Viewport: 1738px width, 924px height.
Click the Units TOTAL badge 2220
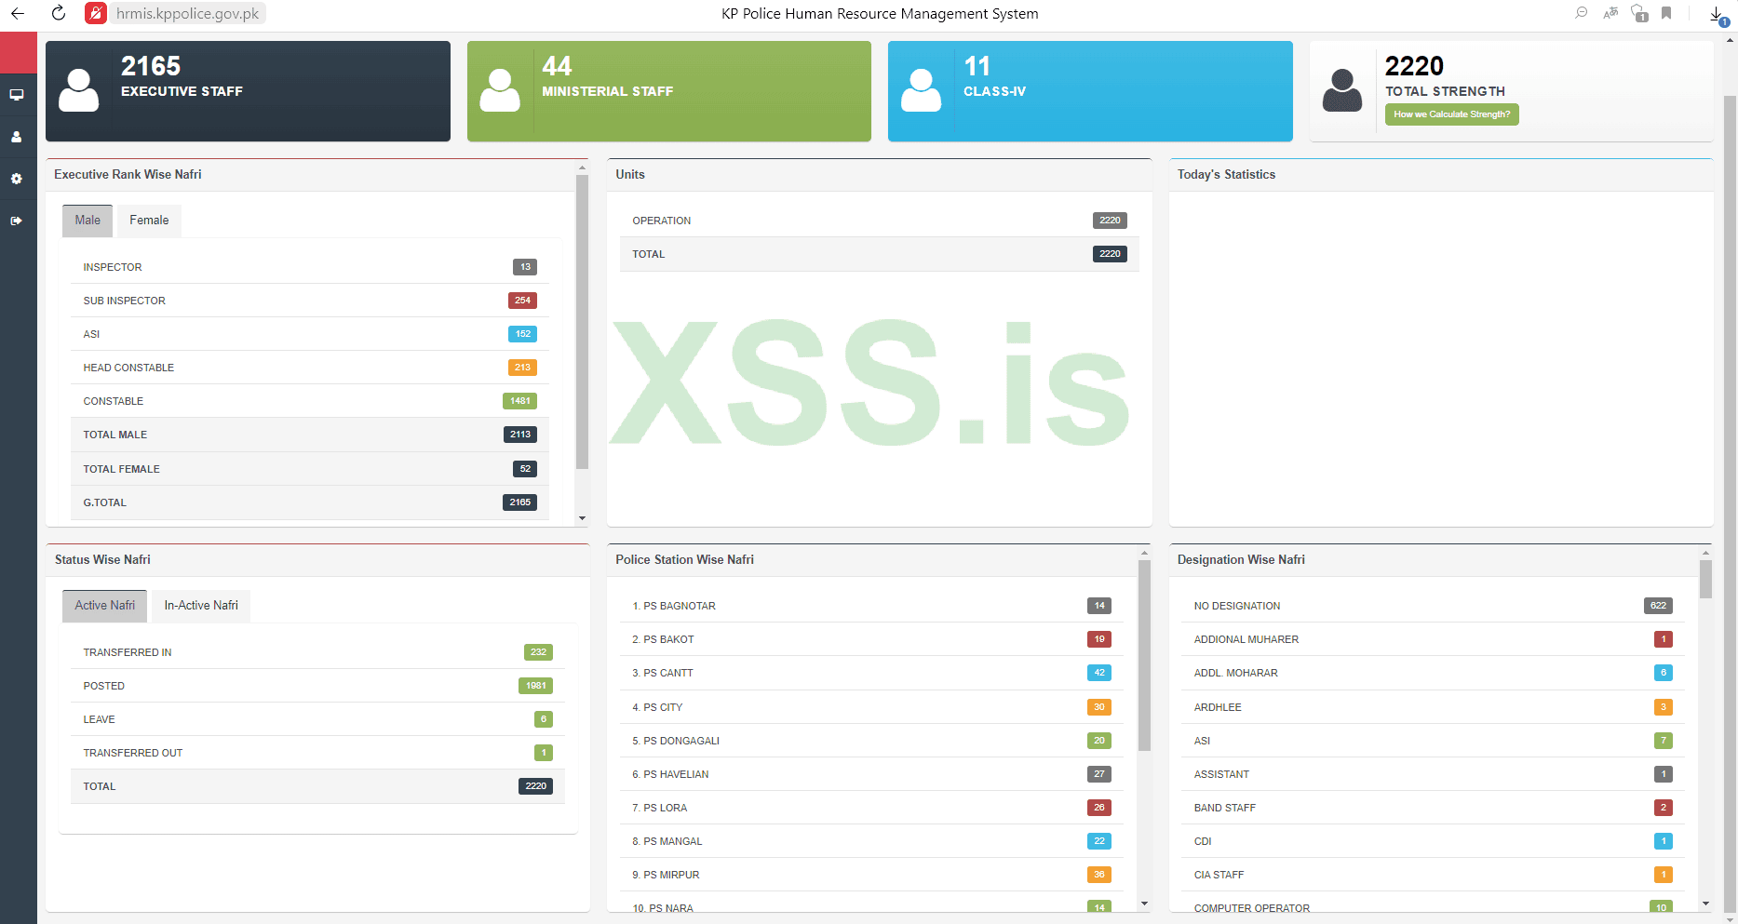click(x=1110, y=254)
